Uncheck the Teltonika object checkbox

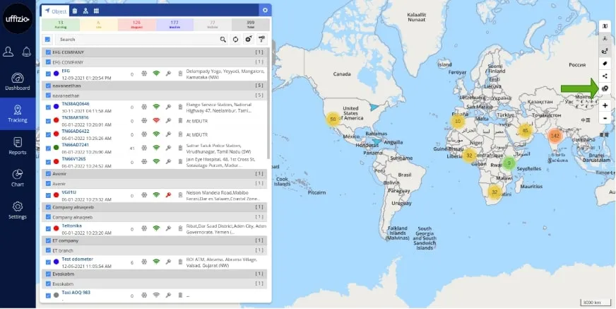pos(48,228)
